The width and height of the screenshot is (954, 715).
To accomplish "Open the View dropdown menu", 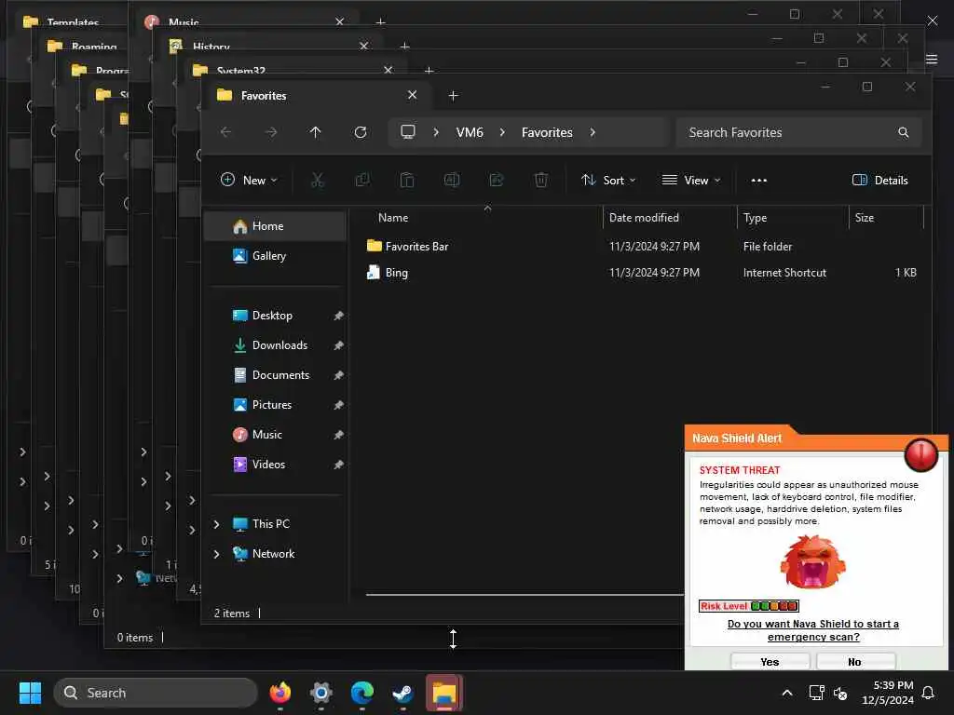I will (691, 180).
